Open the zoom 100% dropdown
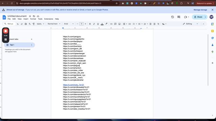Viewport: 216px width, 121px height. (x=40, y=24)
